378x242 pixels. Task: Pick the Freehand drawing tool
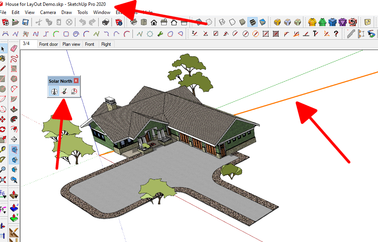pyautogui.click(x=14, y=59)
